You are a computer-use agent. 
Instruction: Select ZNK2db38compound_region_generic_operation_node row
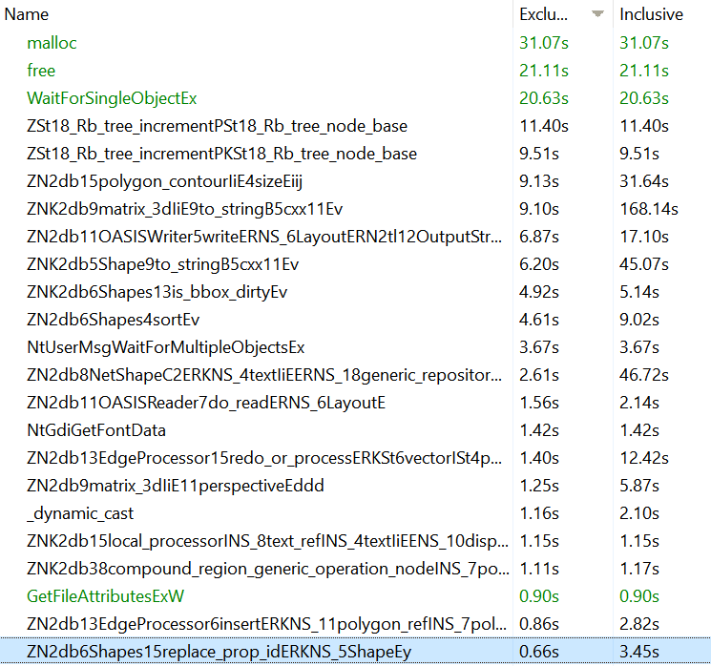355,569
